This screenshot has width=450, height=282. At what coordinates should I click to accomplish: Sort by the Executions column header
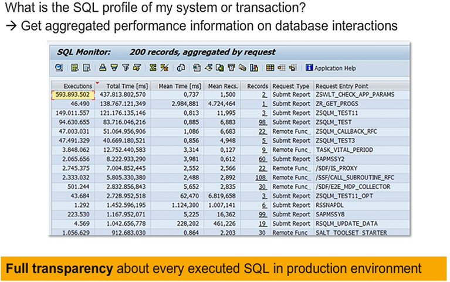[x=77, y=86]
